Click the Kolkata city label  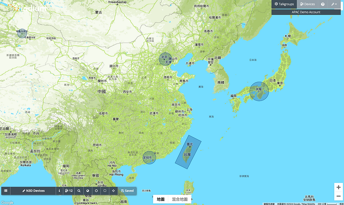tap(26, 165)
